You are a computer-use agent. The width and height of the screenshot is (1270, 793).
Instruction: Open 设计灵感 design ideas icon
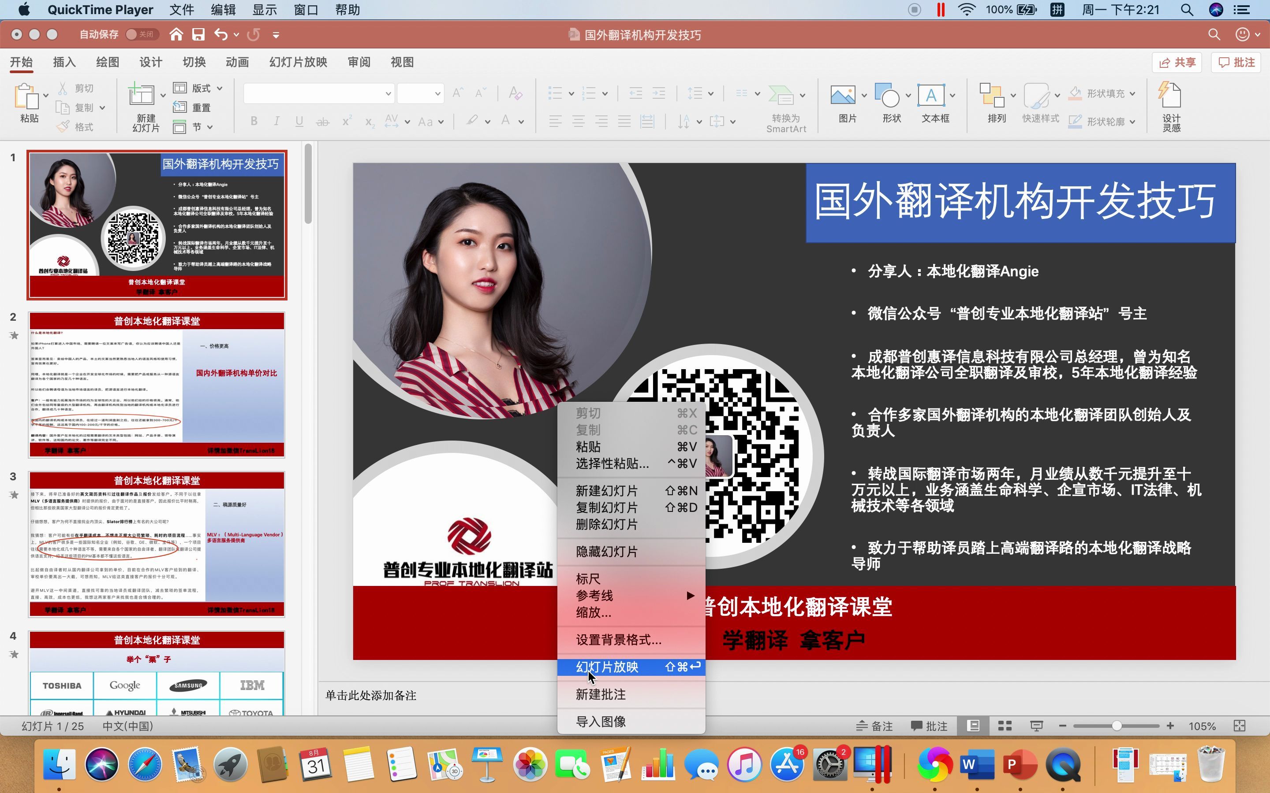1170,95
